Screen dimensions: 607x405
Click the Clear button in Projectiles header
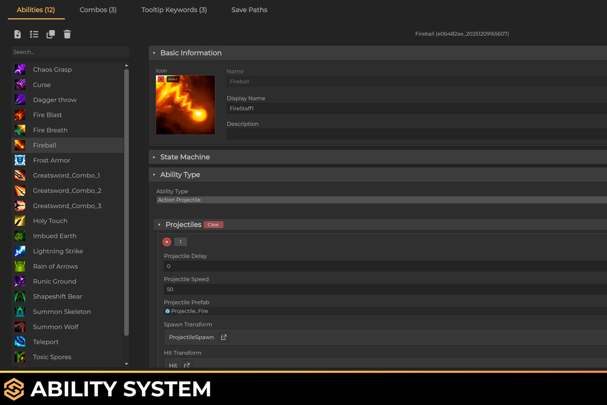pos(213,224)
